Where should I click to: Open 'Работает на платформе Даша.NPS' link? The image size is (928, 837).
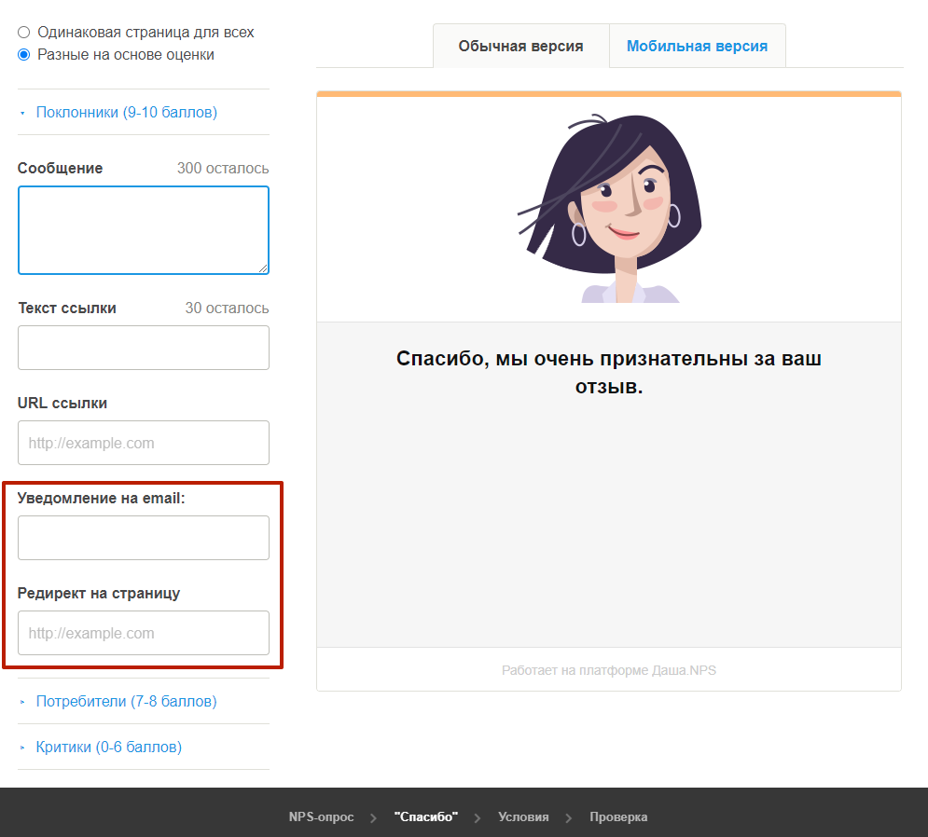click(608, 670)
